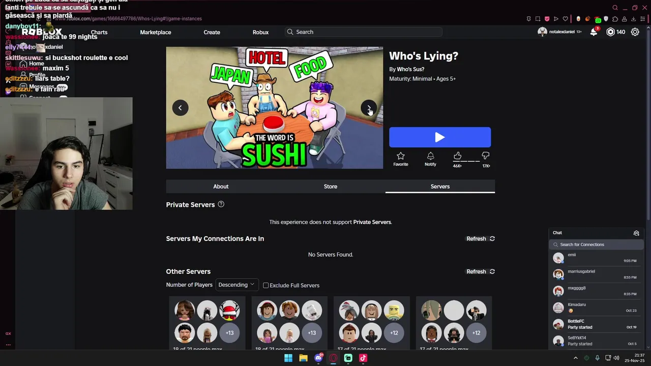This screenshot has width=651, height=366.
Task: Open BottleFC party chat
Action: point(596,324)
